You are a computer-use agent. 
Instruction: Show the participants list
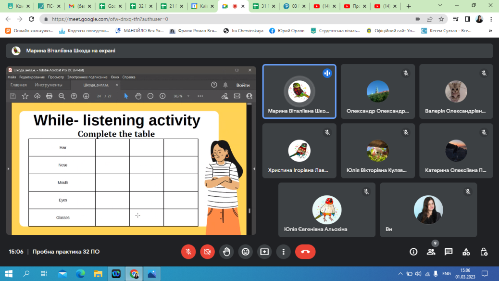(431, 252)
